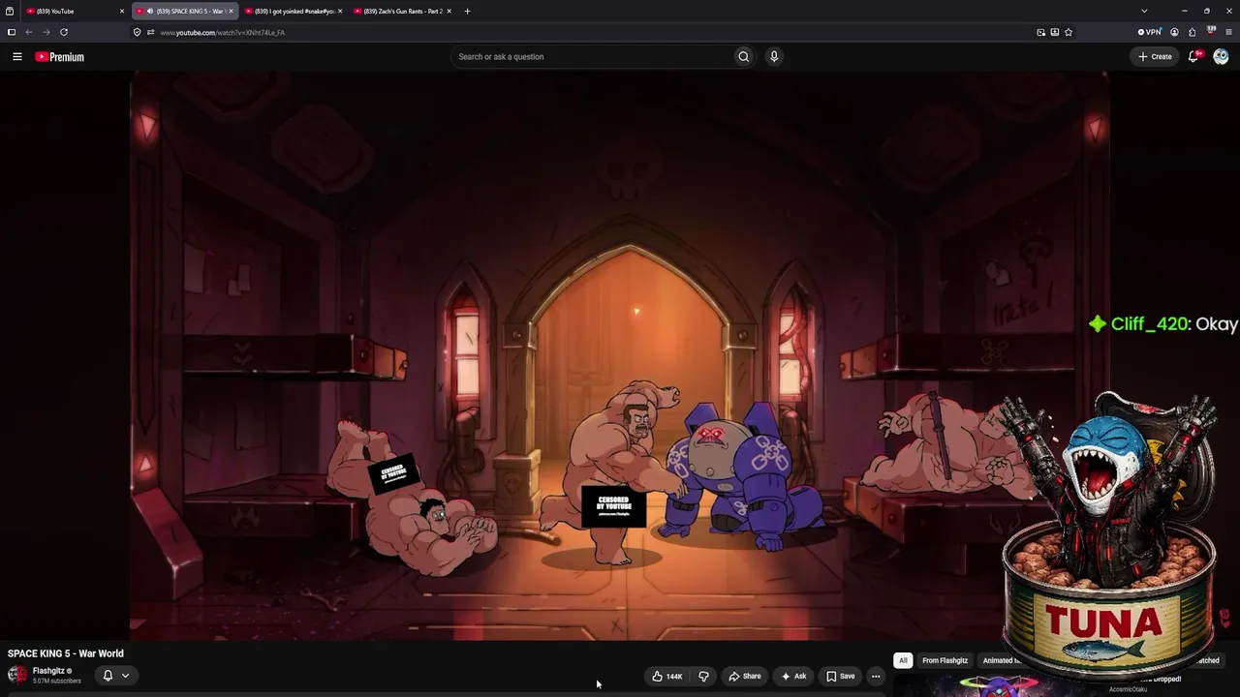Open the workspaces icon left of tabs
Image resolution: width=1240 pixels, height=697 pixels.
(10, 11)
